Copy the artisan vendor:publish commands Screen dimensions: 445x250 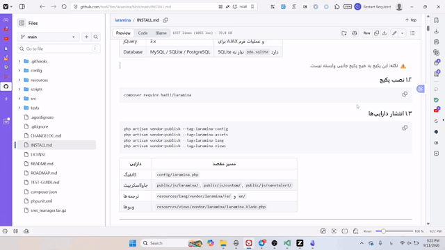[x=405, y=128]
